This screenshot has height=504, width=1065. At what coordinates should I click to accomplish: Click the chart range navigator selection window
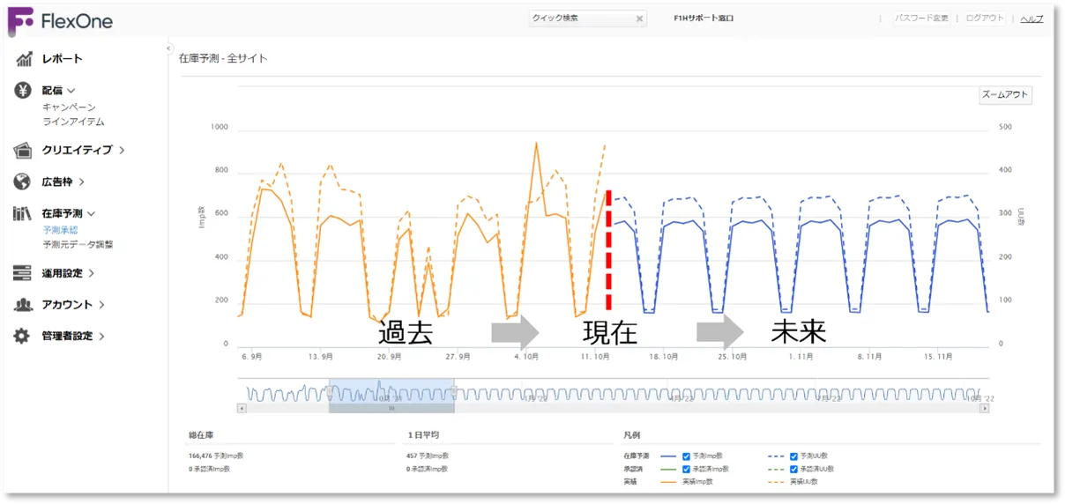tap(391, 394)
